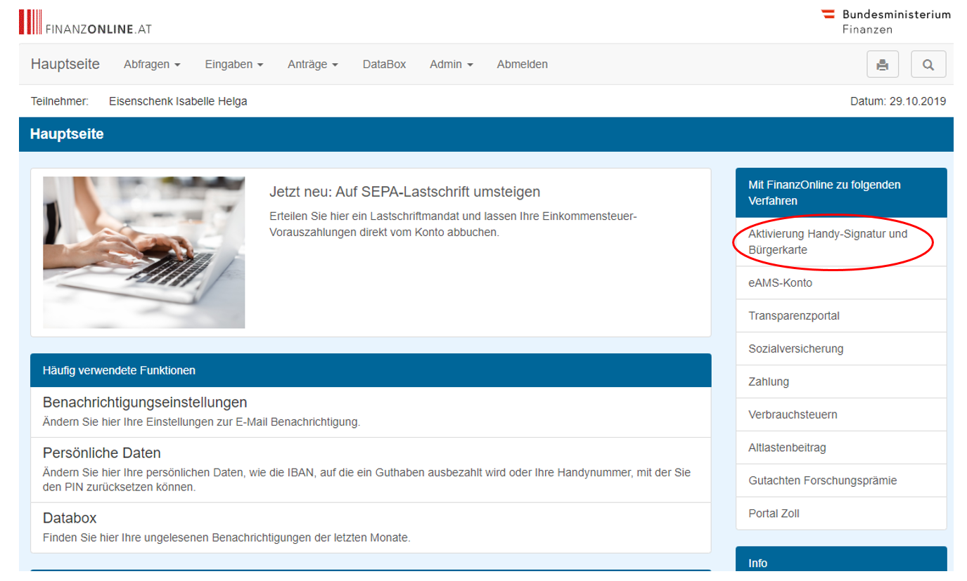
Task: Click the magnifier search icon
Action: point(928,65)
